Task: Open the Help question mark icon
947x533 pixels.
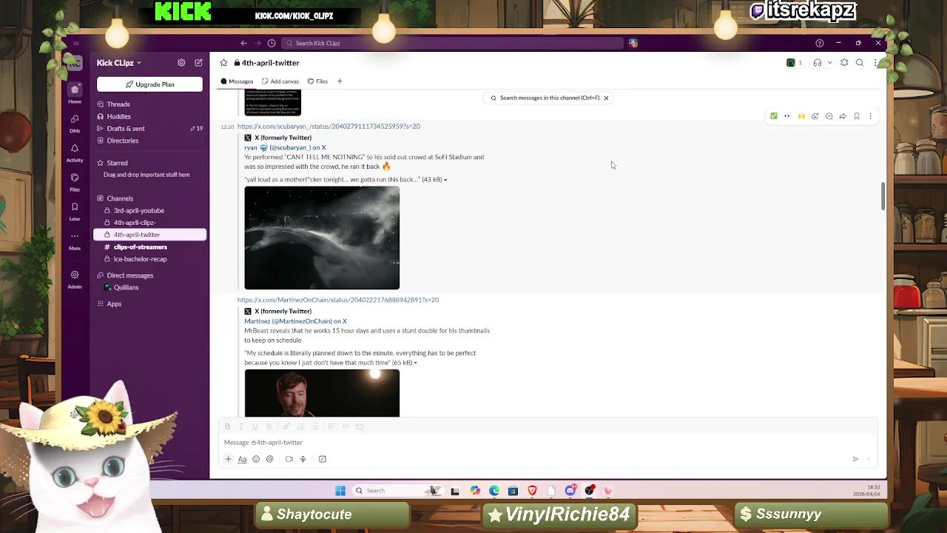Action: (819, 43)
